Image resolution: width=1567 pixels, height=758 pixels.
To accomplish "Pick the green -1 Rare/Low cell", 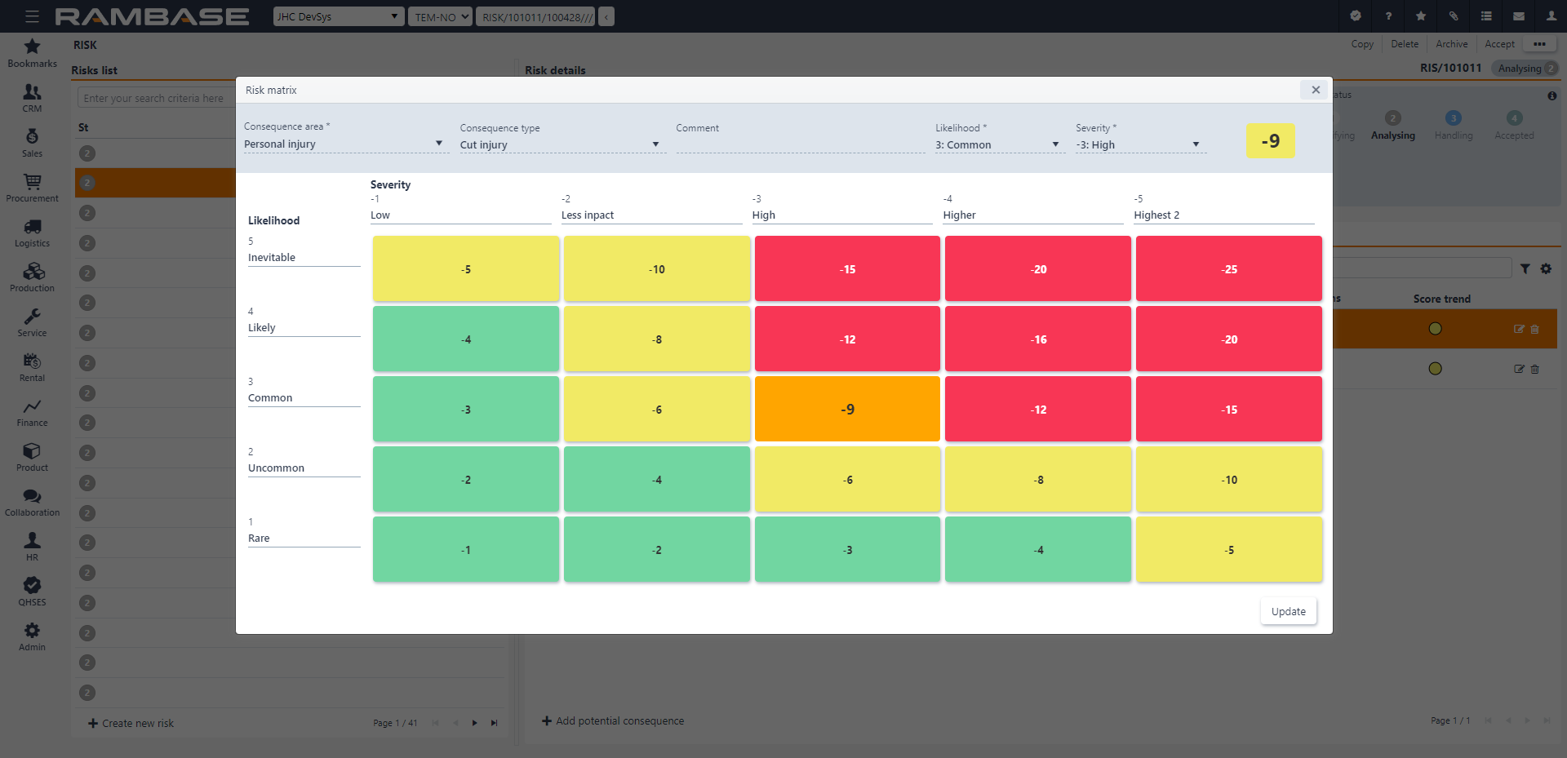I will point(466,550).
